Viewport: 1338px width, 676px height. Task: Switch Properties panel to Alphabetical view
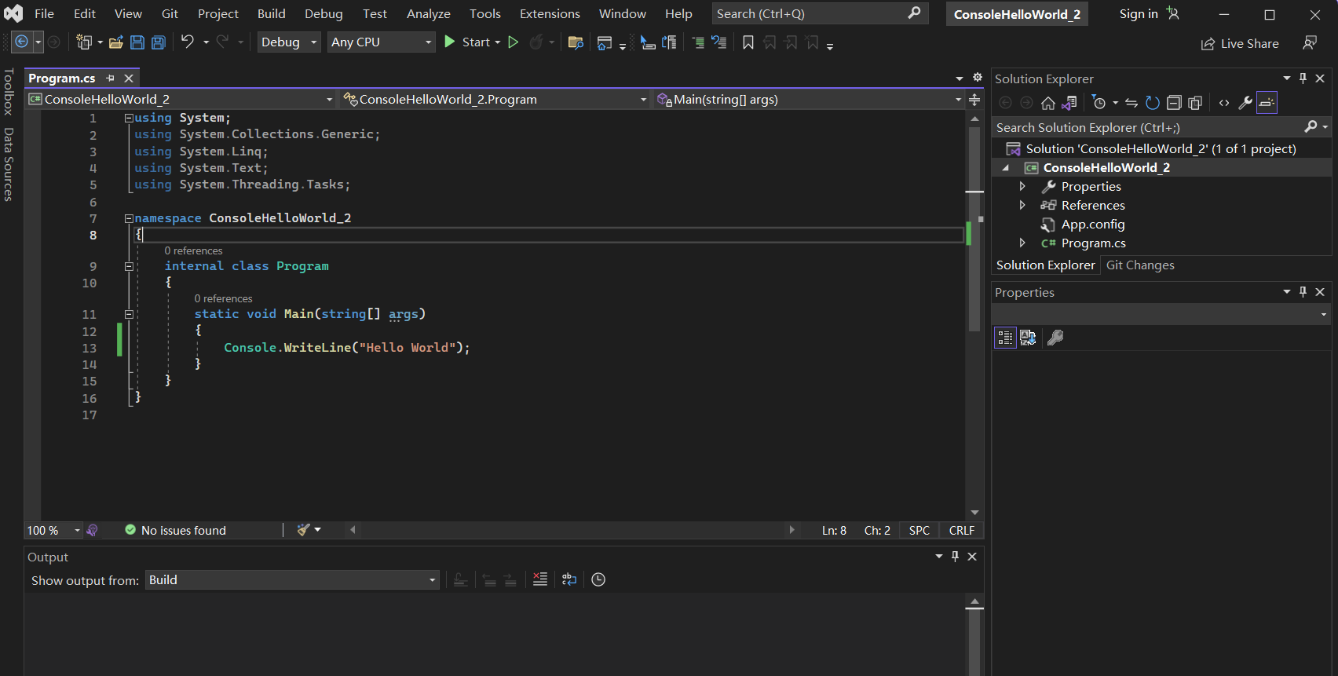(1028, 338)
